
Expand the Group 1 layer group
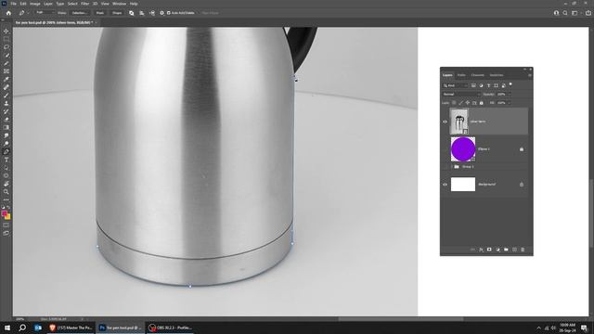pos(452,167)
